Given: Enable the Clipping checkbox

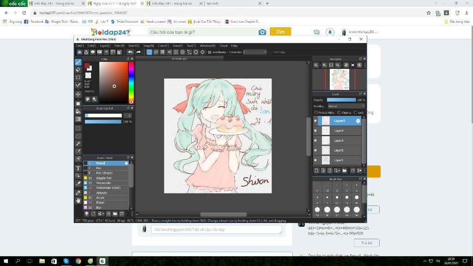Looking at the screenshot, I should click(x=339, y=113).
